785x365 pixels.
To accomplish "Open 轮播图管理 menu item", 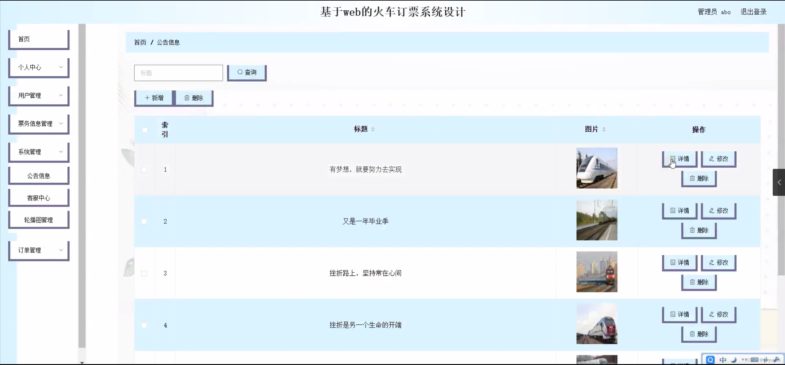I will click(39, 220).
